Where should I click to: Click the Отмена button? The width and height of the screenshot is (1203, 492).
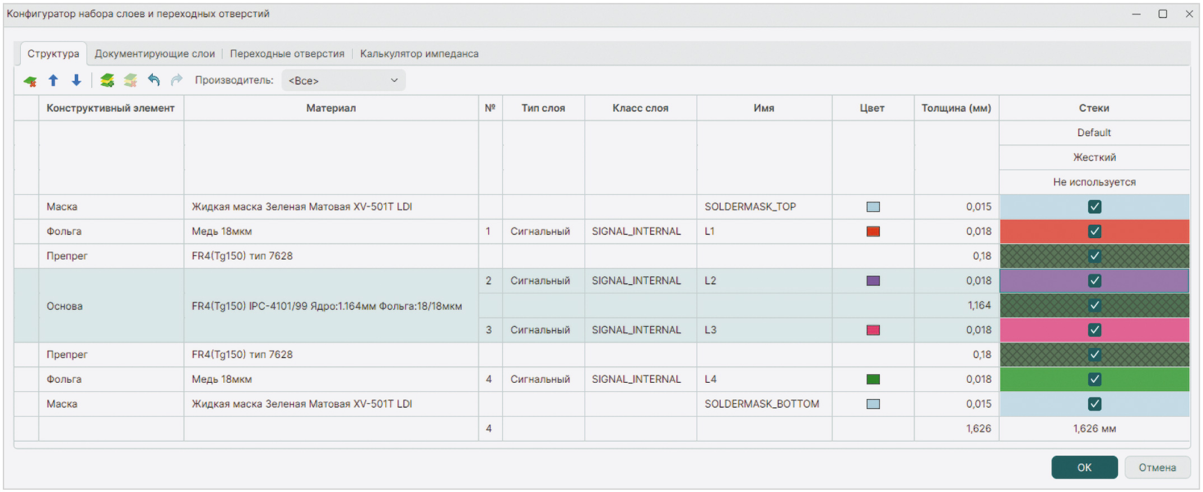click(1157, 467)
